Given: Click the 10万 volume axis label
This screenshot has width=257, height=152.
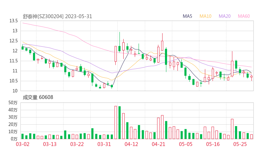Looking at the screenshot, I should pos(13,132).
